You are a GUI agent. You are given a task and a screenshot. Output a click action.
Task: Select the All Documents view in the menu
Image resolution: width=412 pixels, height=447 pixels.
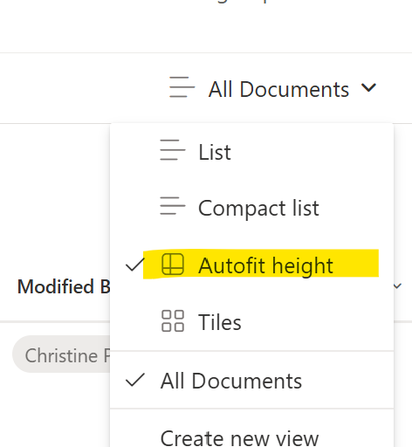[252, 381]
